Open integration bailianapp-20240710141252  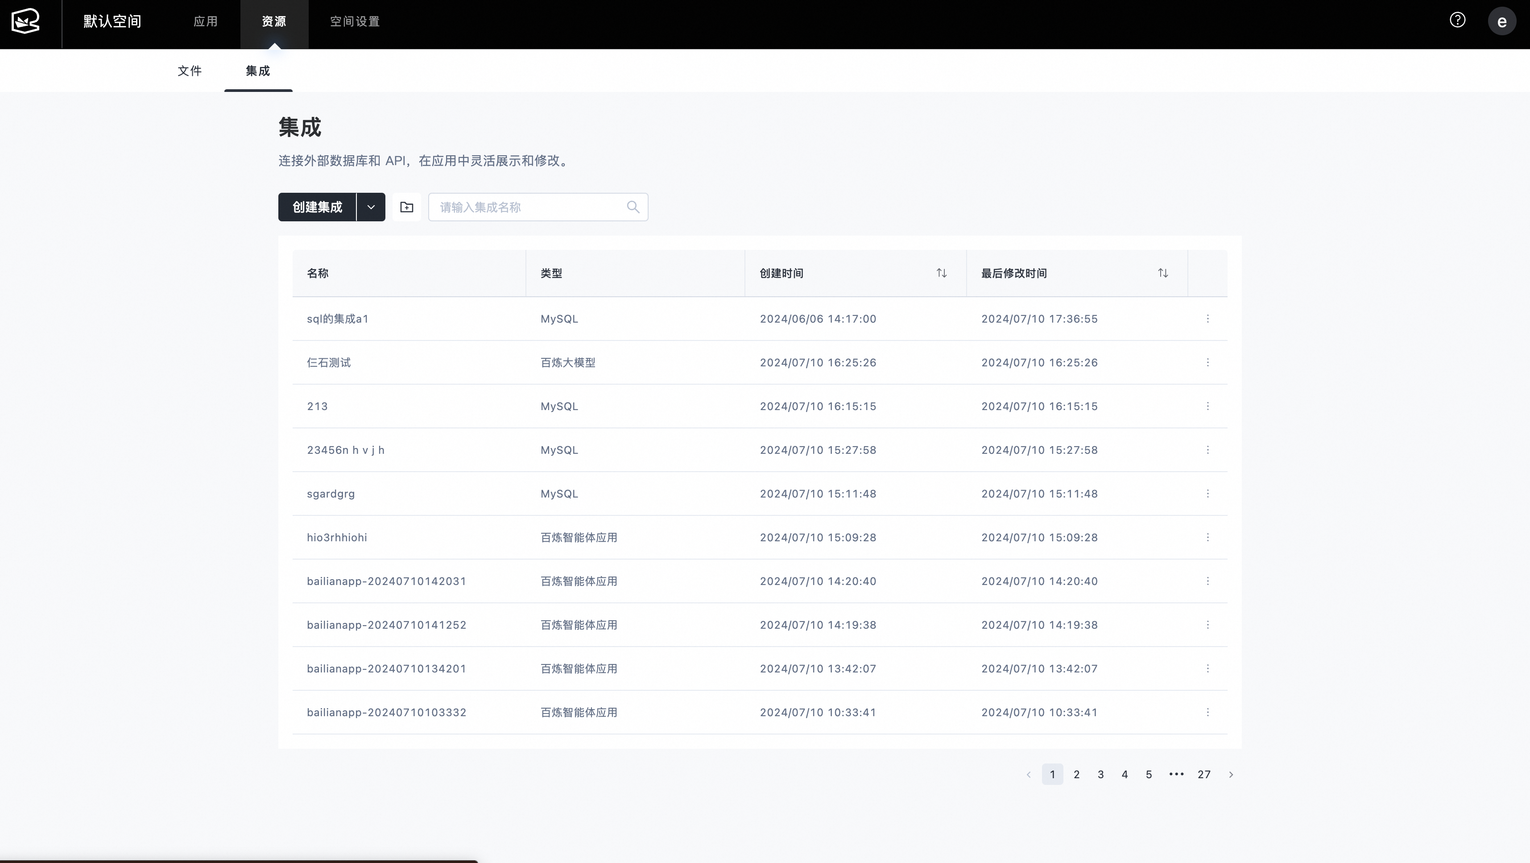[387, 625]
